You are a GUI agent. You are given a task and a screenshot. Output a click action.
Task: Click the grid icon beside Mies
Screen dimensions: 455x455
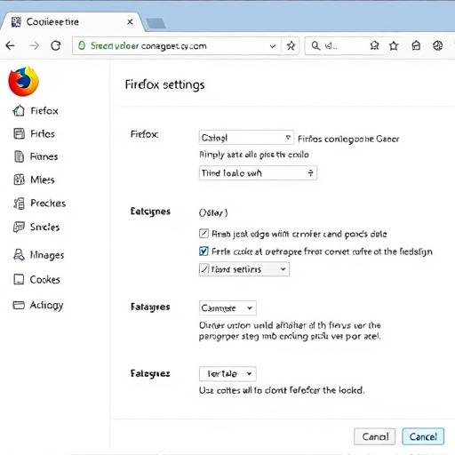(20, 180)
